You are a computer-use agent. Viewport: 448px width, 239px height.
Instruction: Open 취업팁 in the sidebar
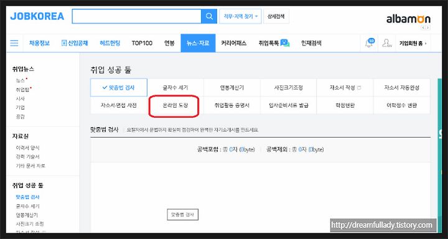tap(22, 90)
